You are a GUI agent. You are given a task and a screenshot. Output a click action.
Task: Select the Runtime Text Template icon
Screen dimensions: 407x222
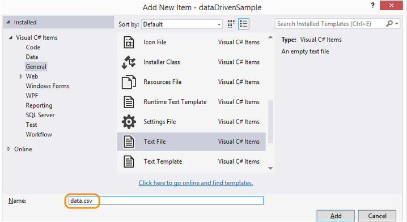pos(129,102)
